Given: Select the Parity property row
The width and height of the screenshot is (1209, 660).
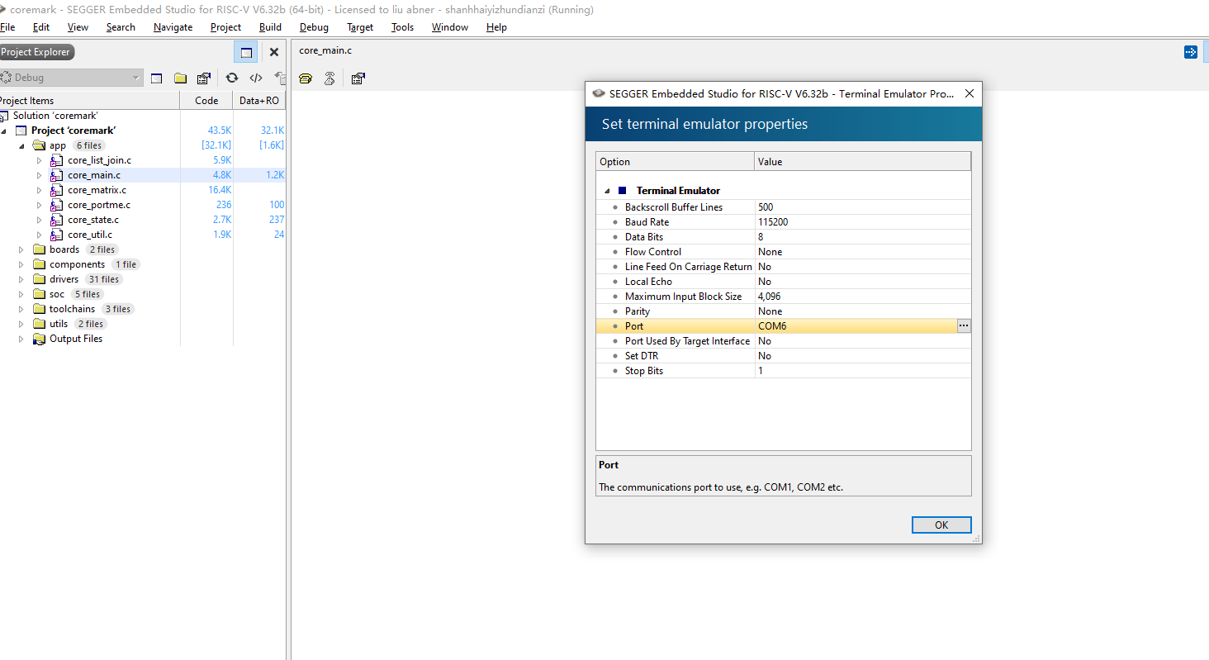Looking at the screenshot, I should 783,311.
